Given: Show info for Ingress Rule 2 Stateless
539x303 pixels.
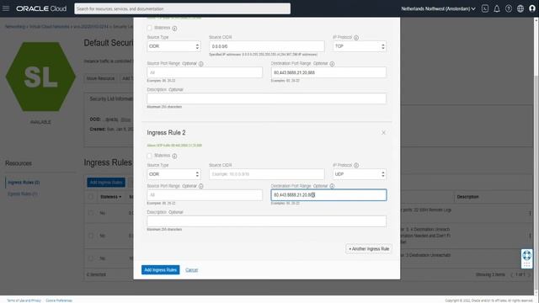Looking at the screenshot, I should coord(174,156).
